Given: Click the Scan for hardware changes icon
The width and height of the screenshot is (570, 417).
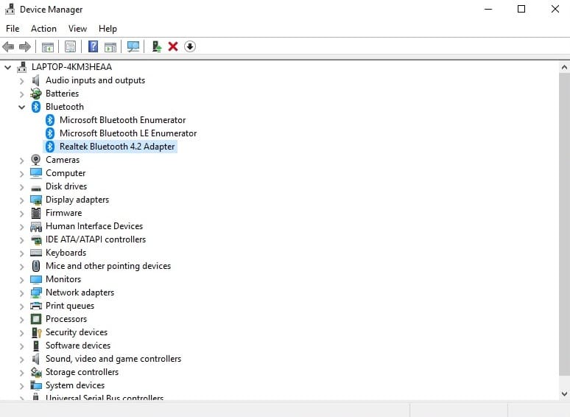Looking at the screenshot, I should point(133,46).
